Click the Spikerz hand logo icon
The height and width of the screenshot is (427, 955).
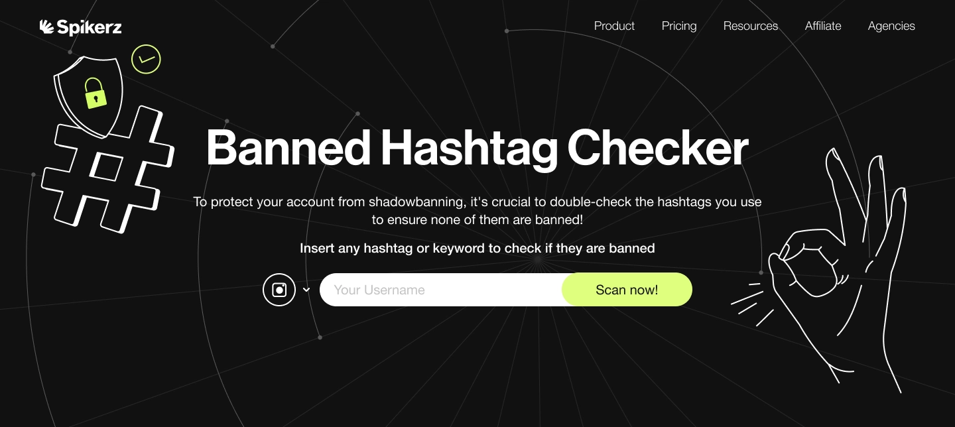46,27
